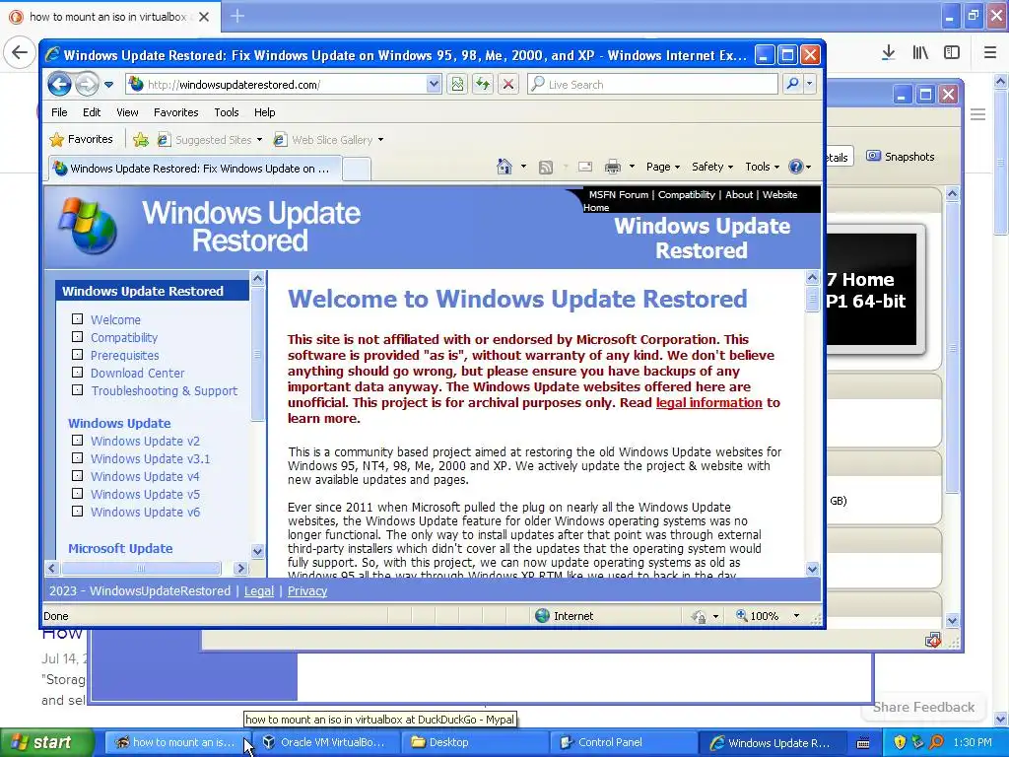Open the command bar Tools dropdown
Screen dimensions: 1009x757
(x=763, y=167)
